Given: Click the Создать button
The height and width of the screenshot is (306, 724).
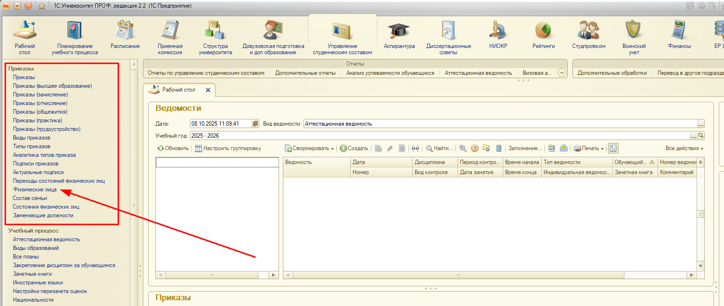Looking at the screenshot, I should click(354, 149).
